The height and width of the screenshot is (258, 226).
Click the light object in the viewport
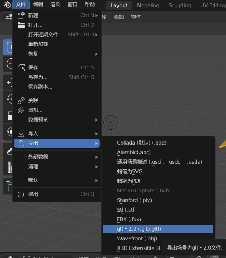click(111, 122)
